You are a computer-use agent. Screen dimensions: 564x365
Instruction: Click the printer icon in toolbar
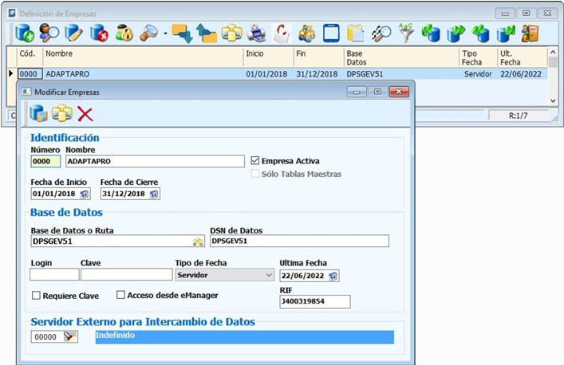coord(256,33)
